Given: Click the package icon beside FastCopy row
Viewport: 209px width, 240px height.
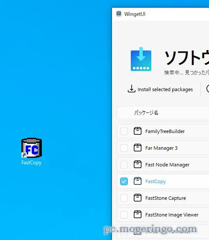Looking at the screenshot, I should coord(138,181).
